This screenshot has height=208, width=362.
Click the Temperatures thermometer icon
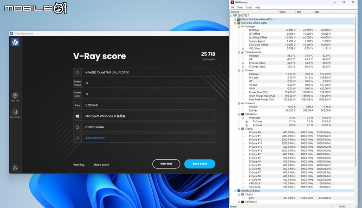coord(243,52)
